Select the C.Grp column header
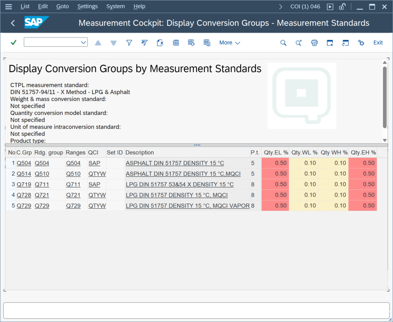393x322 pixels. tap(24, 153)
